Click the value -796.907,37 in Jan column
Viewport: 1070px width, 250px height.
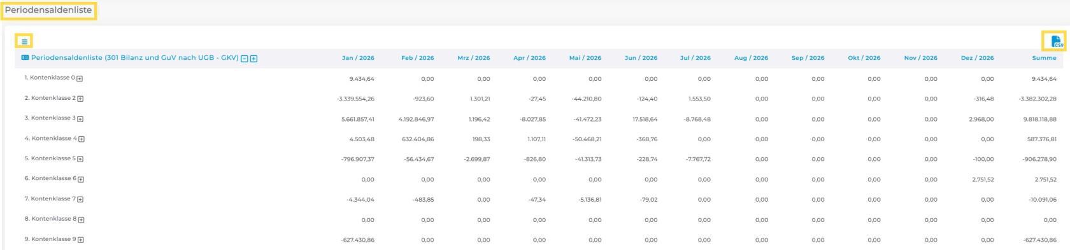click(357, 160)
